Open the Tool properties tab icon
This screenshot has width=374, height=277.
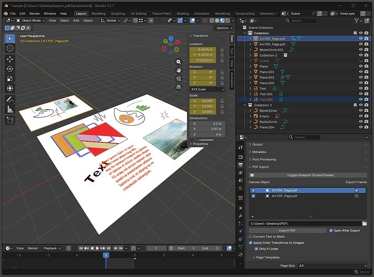coord(241,147)
